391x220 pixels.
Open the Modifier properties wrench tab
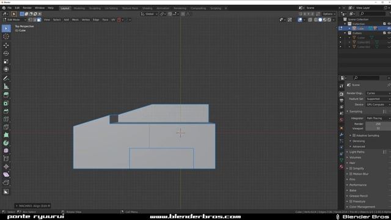(x=342, y=134)
